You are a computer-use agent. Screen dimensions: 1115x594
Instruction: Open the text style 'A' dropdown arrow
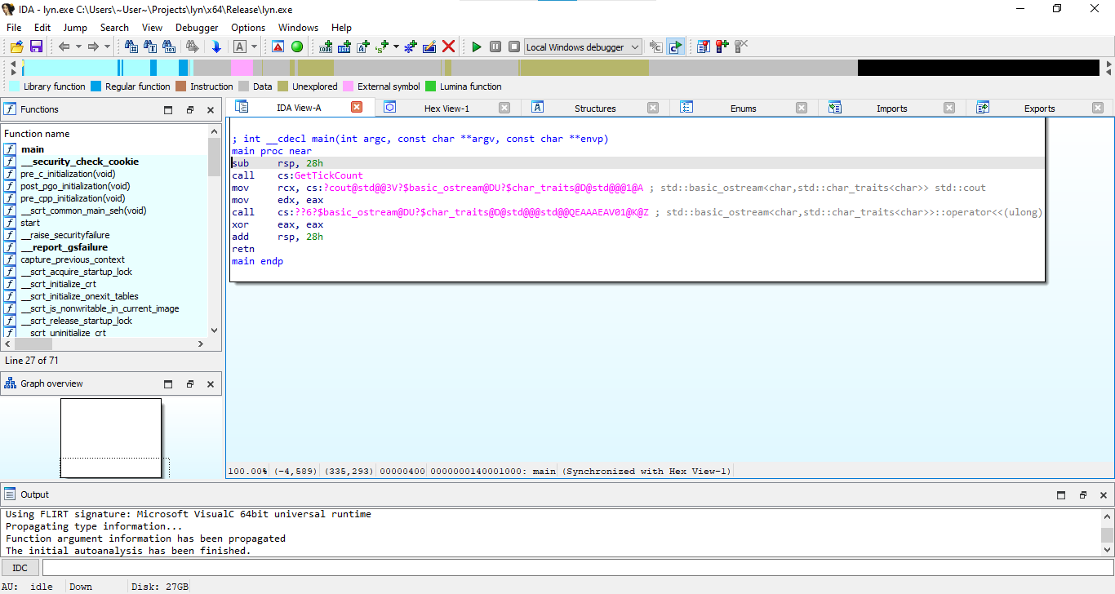coord(254,47)
